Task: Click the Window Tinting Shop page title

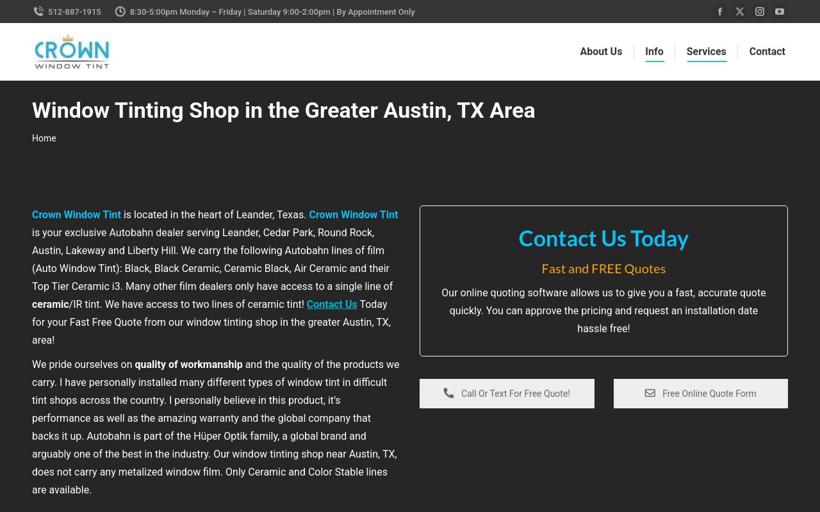Action: point(284,110)
